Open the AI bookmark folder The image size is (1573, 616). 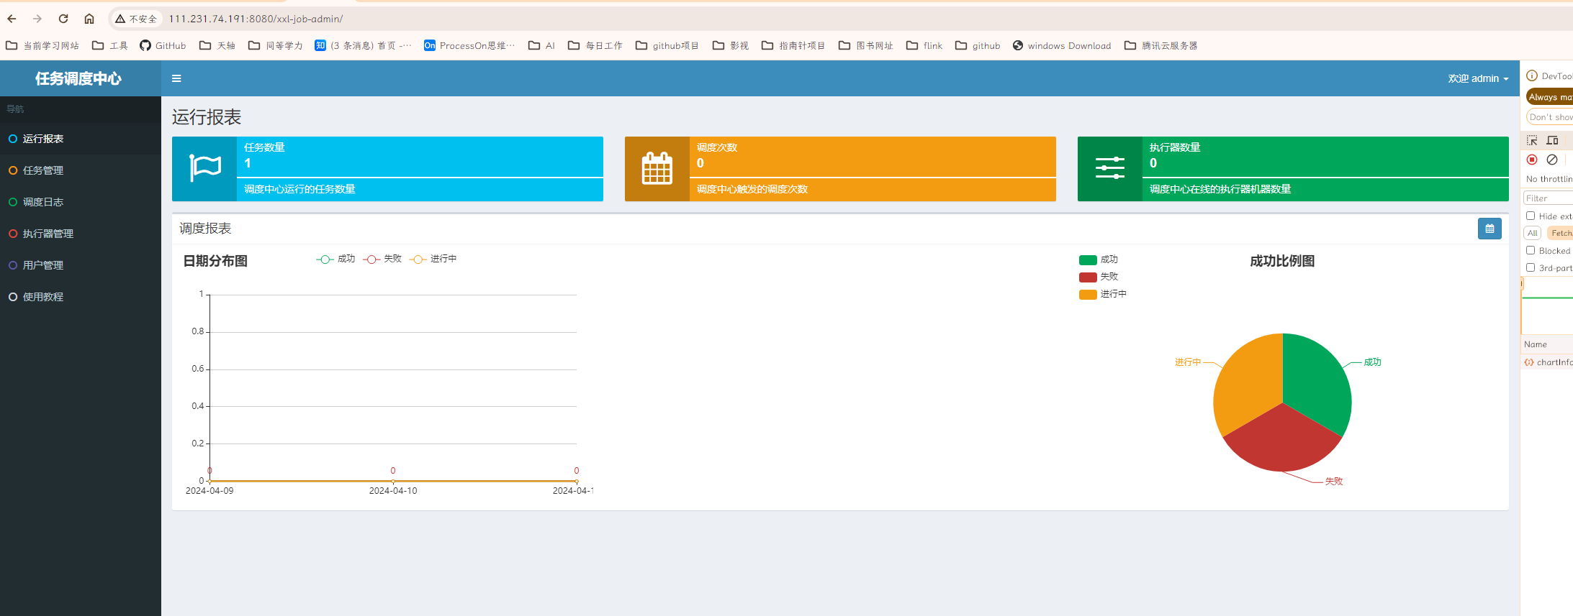pos(542,45)
